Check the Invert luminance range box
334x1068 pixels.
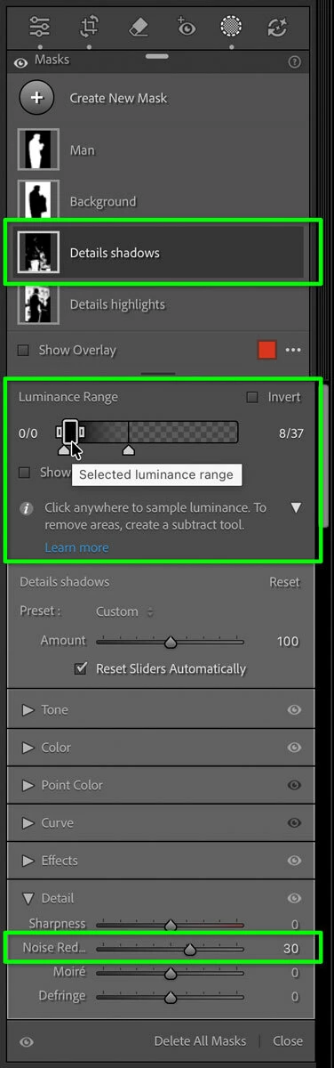252,397
